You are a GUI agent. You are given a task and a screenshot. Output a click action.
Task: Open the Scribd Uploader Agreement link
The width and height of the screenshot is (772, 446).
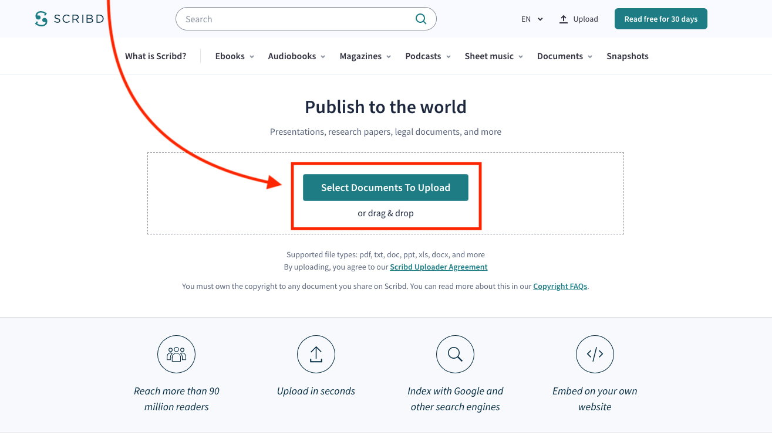(x=439, y=267)
